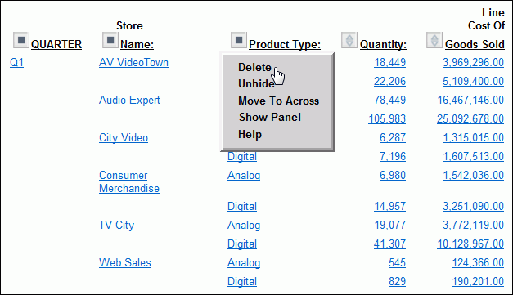Click quantity value 19,077

[x=389, y=225]
